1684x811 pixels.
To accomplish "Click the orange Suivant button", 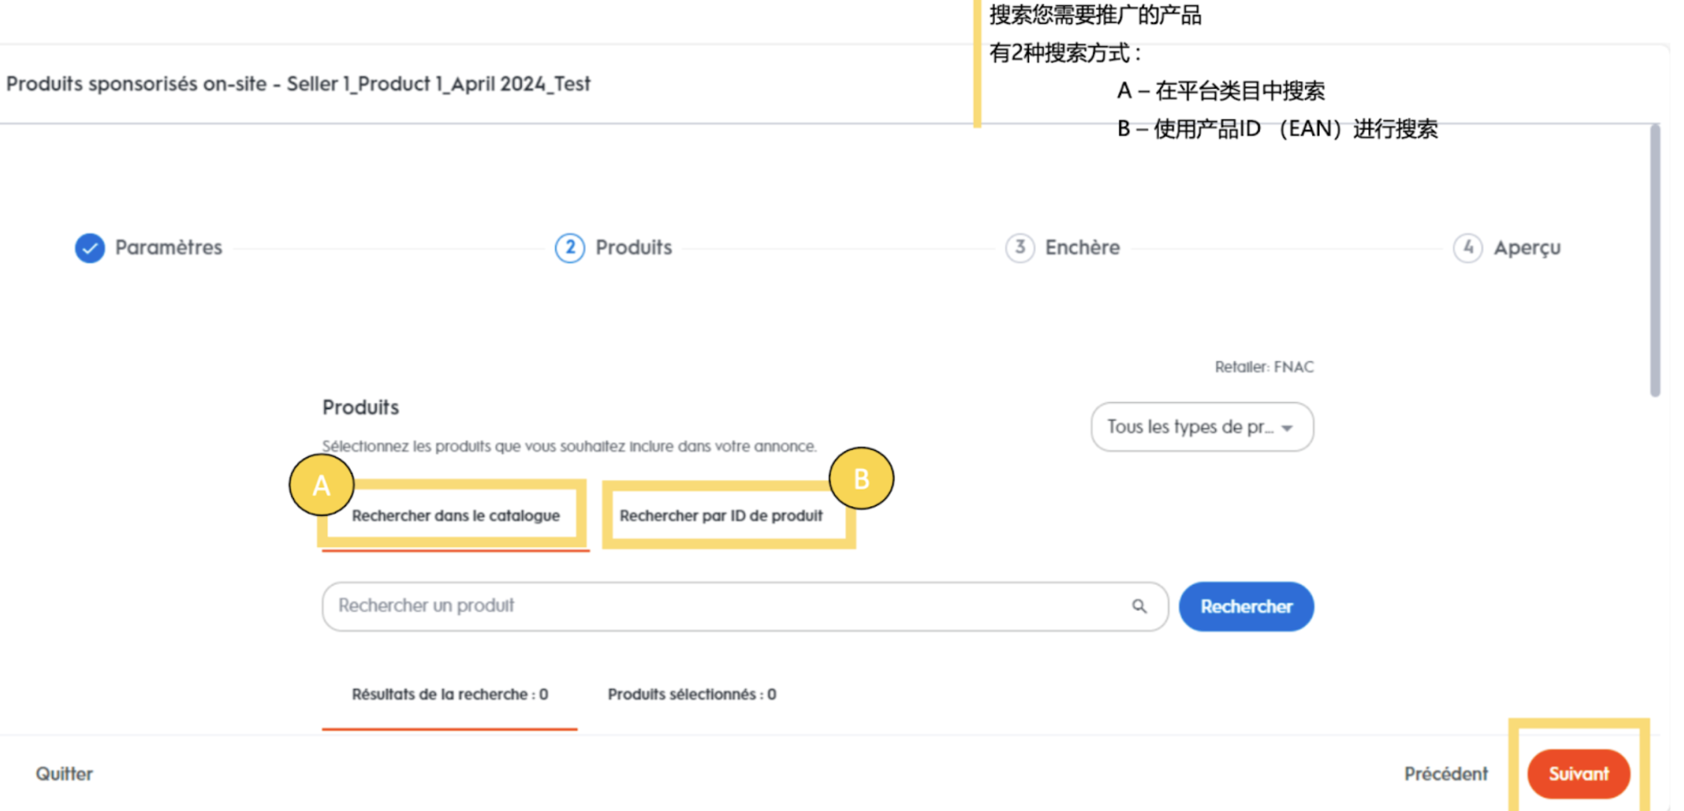I will pyautogui.click(x=1578, y=774).
